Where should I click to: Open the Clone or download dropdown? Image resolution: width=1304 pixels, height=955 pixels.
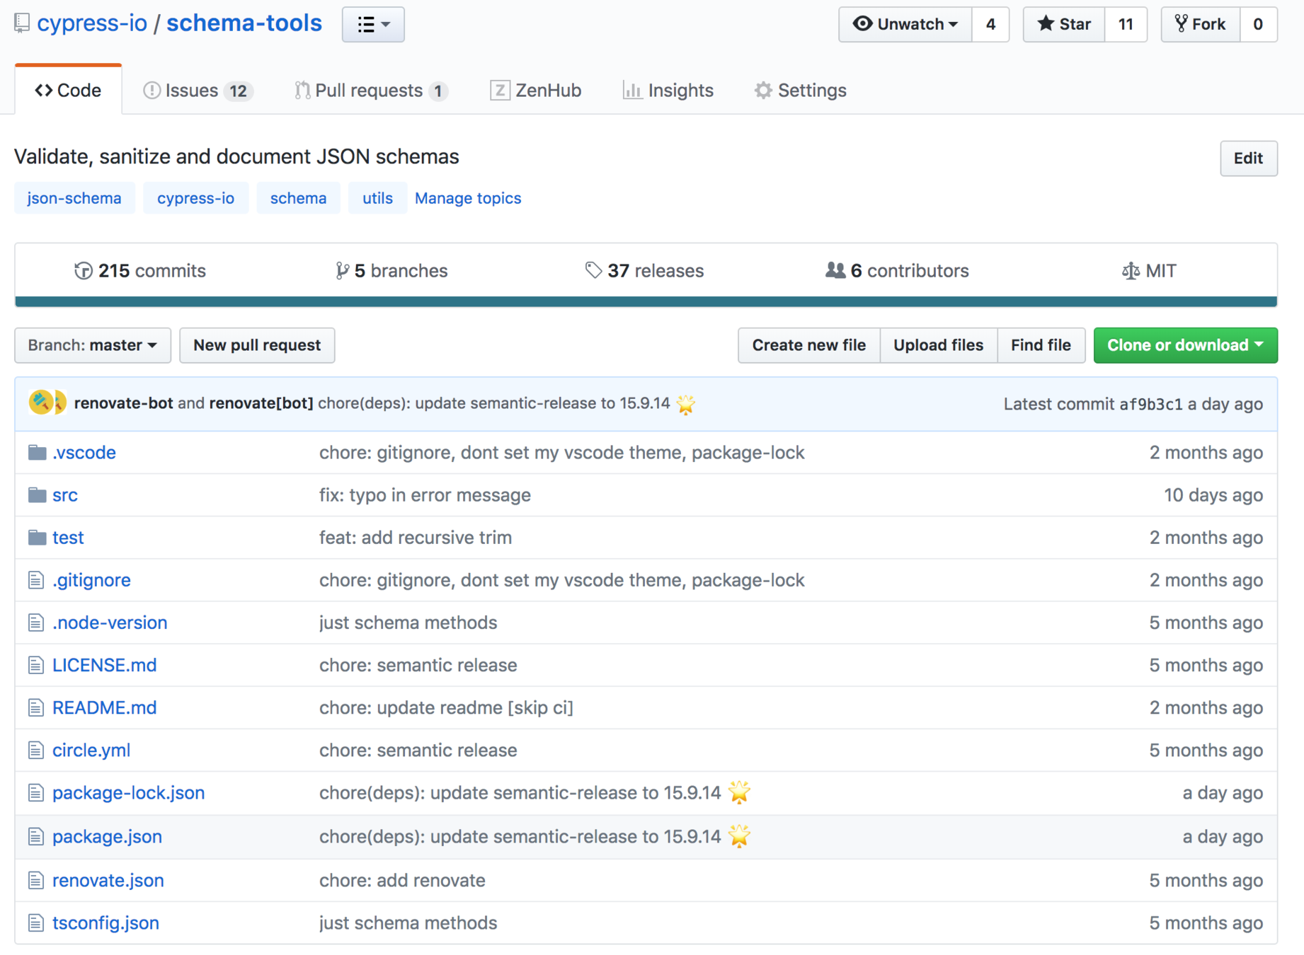tap(1185, 345)
